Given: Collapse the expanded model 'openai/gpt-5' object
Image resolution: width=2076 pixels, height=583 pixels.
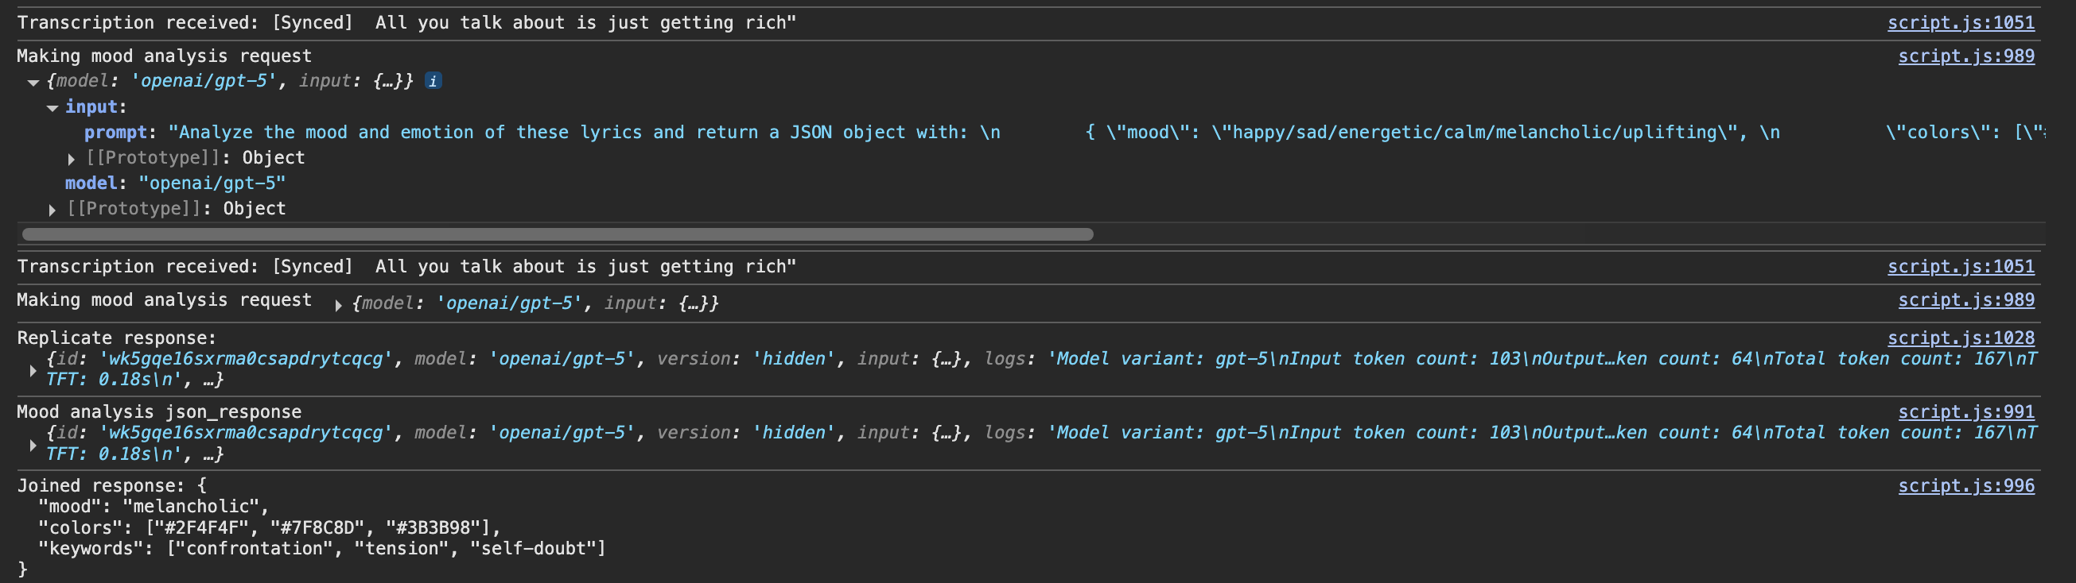Looking at the screenshot, I should tap(33, 82).
